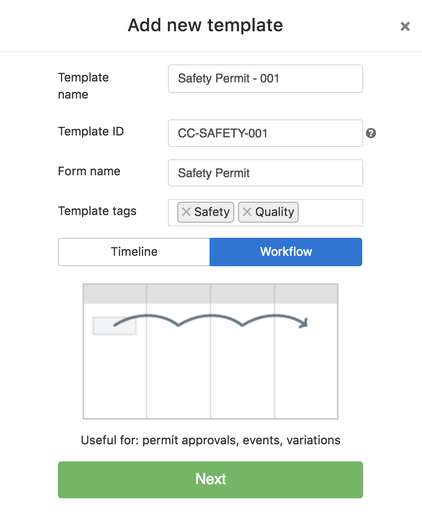
Task: Remove the Safety tag
Action: (186, 212)
